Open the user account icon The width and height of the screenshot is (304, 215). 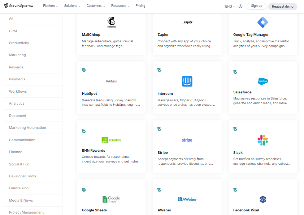[240, 7]
